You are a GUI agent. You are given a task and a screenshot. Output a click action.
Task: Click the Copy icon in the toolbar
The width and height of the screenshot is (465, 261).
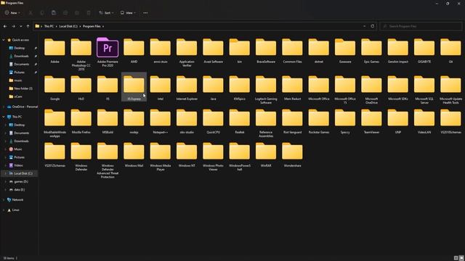click(x=42, y=13)
